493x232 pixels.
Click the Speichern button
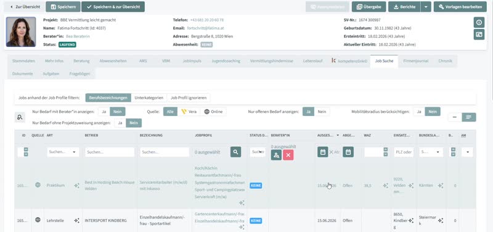[x=63, y=7]
